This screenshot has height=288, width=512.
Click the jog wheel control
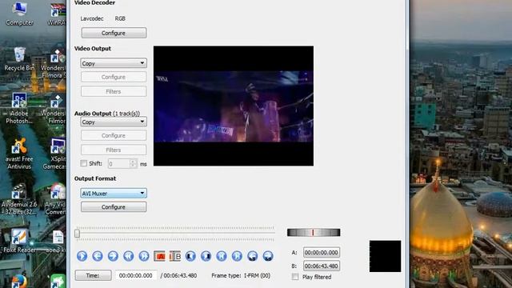[x=314, y=233]
